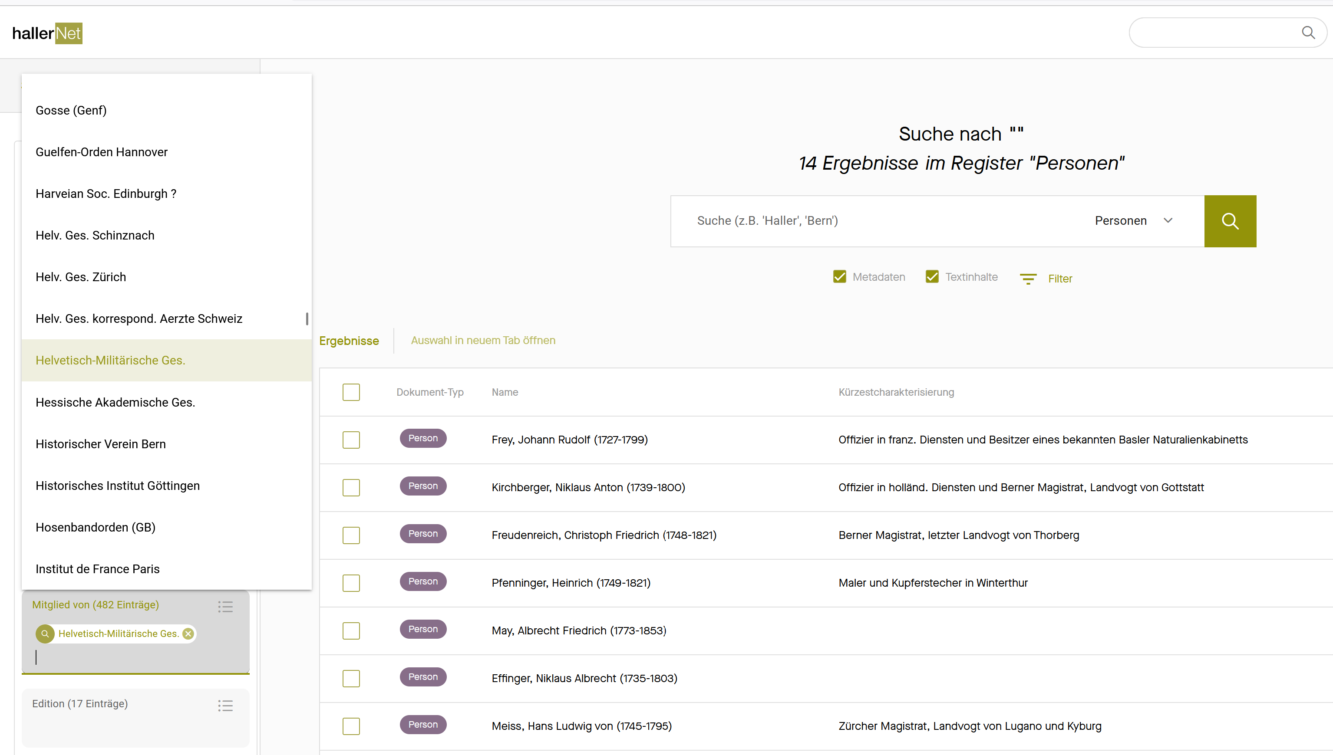
Task: Select the row checkbox for Kirchberger, Niklaus Anton
Action: point(351,487)
